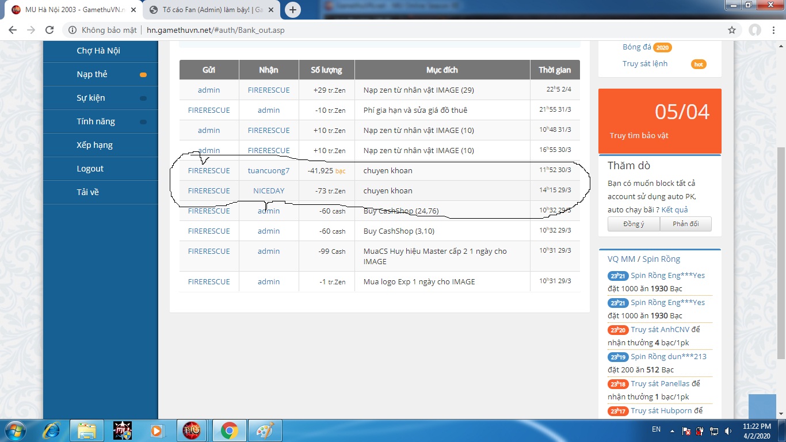Toggle the Tính năng sidebar indicator
The height and width of the screenshot is (442, 786).
pos(143,122)
